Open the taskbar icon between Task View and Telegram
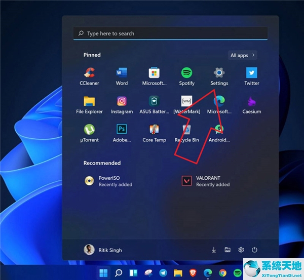This screenshot has width=304, height=280. pyautogui.click(x=148, y=273)
